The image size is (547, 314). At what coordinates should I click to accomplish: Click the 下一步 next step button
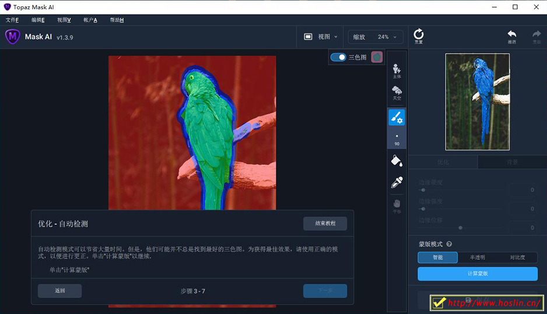pyautogui.click(x=325, y=291)
